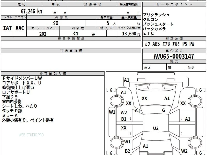Click the バックカメラ line
This screenshot has height=155, width=207.
(x=154, y=29)
